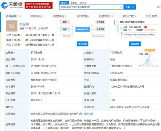This screenshot has width=161, height=131.
Task: Collapse the 北京ABB四方电力系统有限公司 tree node
Action: [117, 22]
